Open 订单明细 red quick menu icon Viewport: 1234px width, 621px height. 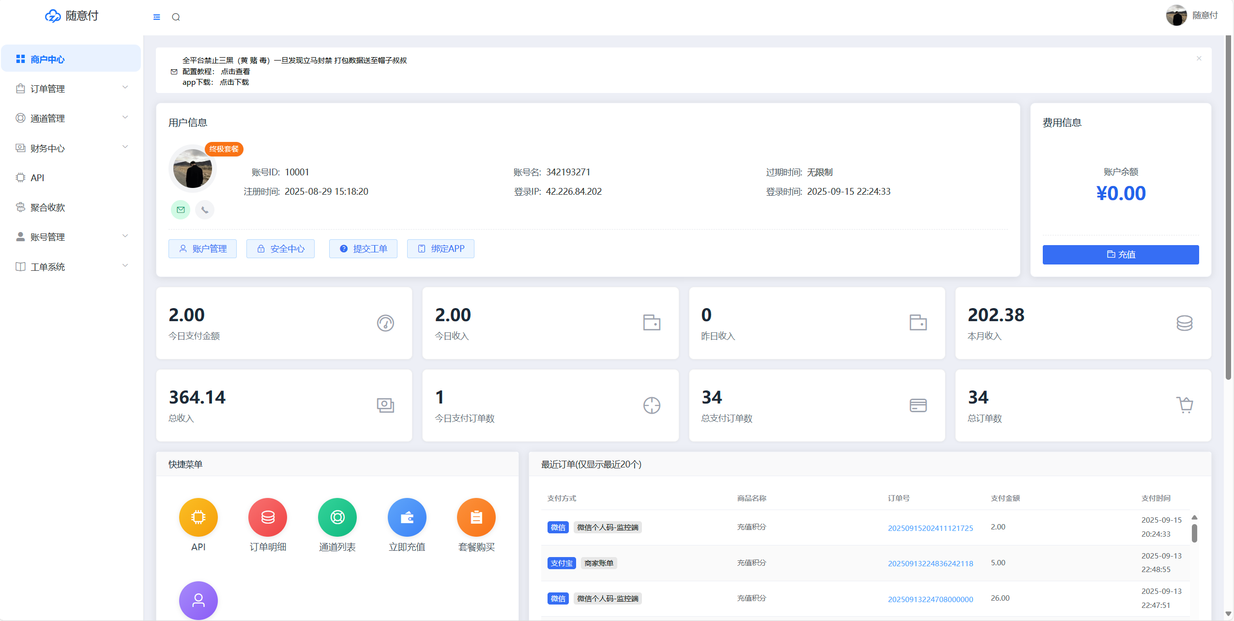(x=268, y=517)
